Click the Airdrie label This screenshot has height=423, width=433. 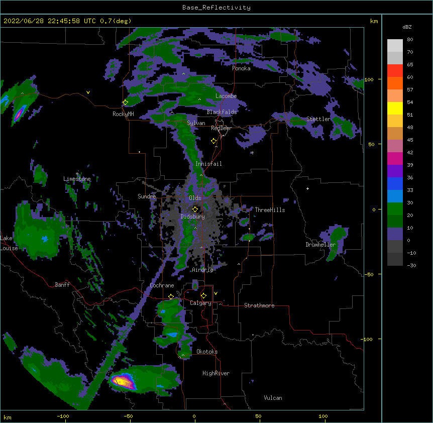pyautogui.click(x=203, y=270)
